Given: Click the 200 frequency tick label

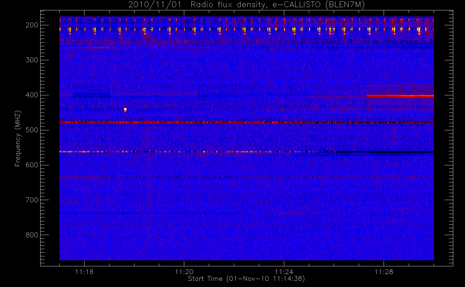Looking at the screenshot, I should [x=32, y=25].
